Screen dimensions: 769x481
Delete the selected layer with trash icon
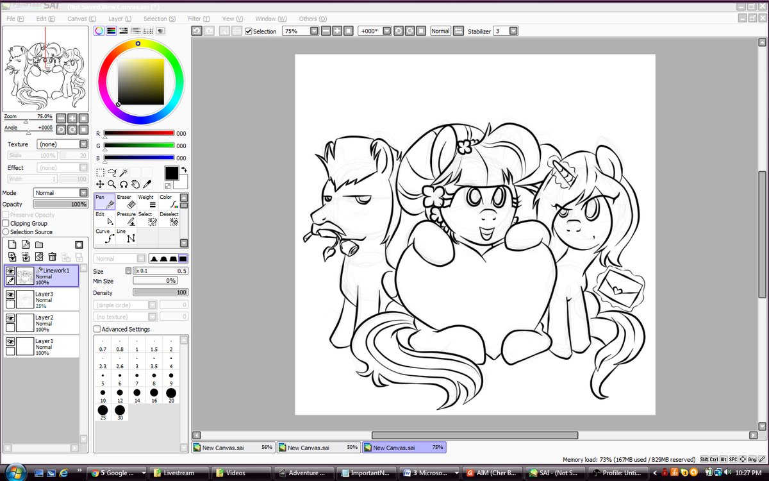tap(53, 257)
